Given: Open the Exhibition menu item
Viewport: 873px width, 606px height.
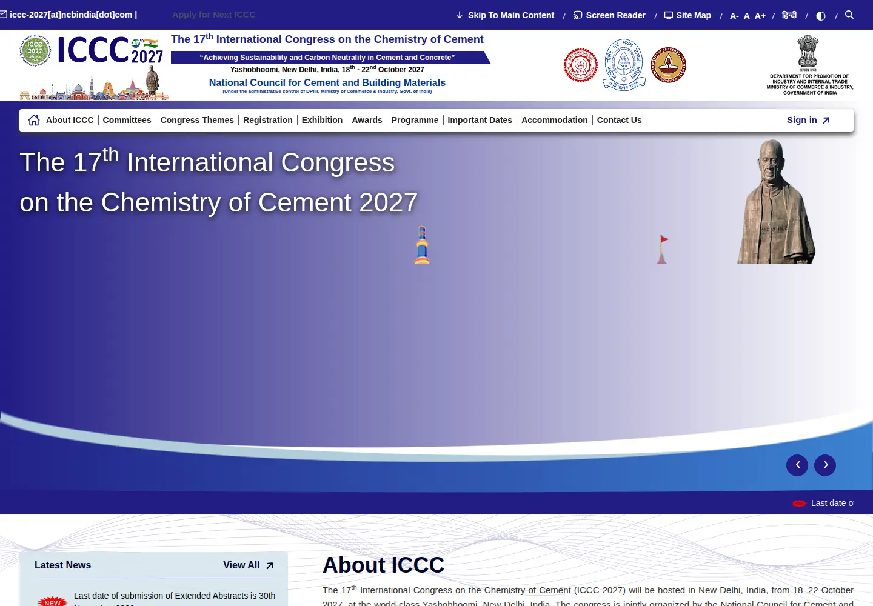Looking at the screenshot, I should tap(322, 120).
